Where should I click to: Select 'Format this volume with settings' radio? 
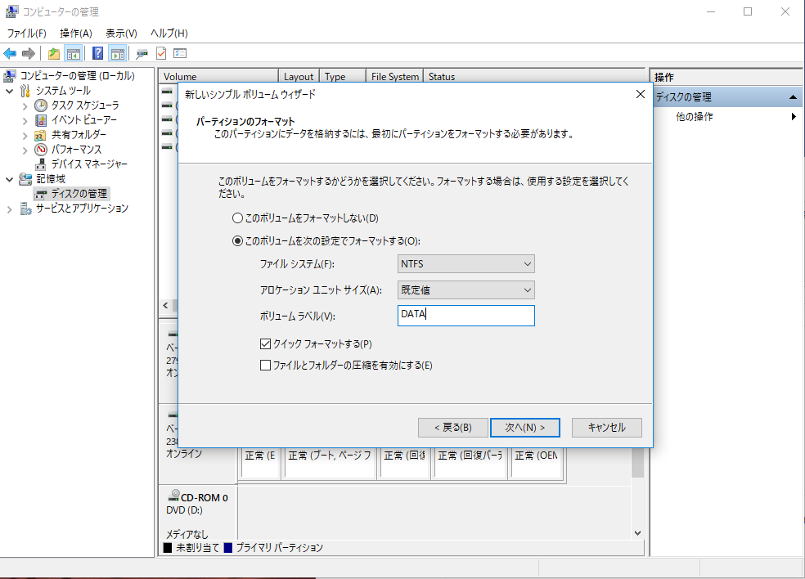[237, 240]
